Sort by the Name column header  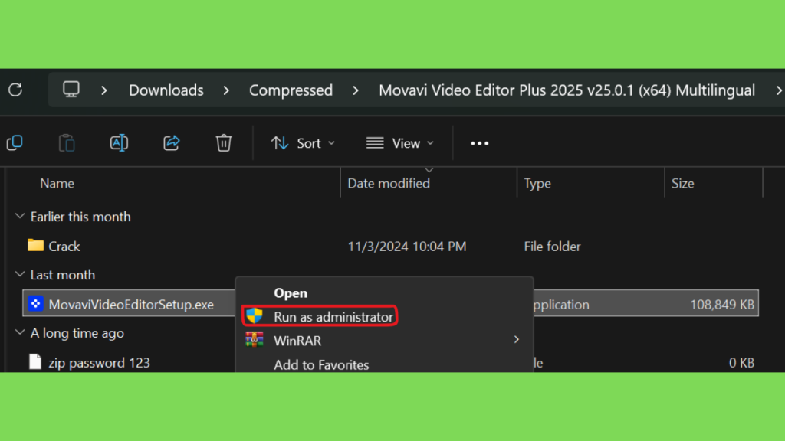57,184
